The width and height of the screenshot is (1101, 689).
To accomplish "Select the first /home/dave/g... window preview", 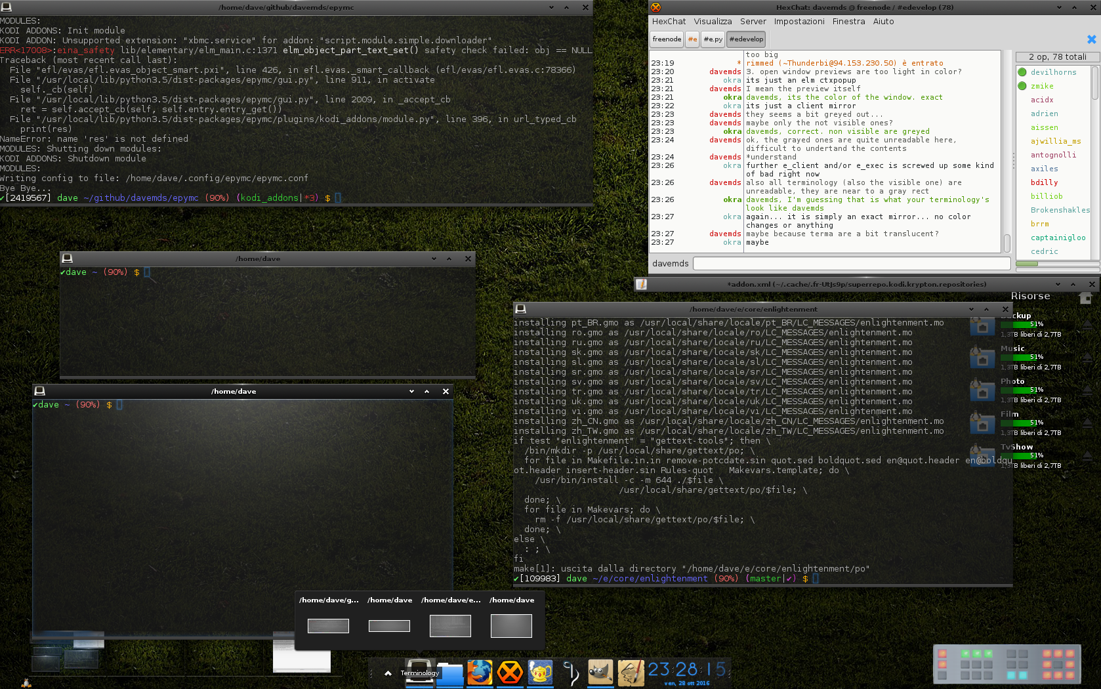I will point(328,626).
